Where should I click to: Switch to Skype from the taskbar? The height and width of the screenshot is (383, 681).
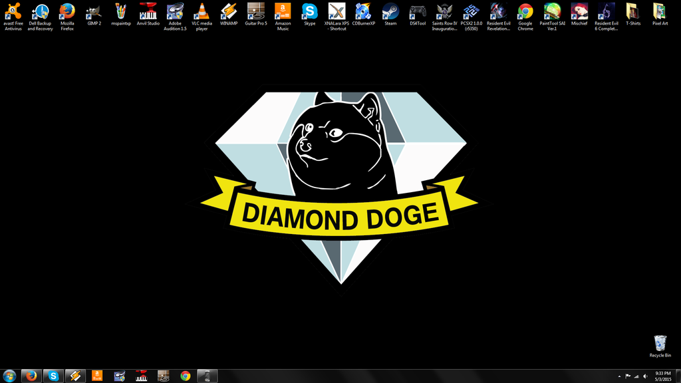tap(53, 376)
